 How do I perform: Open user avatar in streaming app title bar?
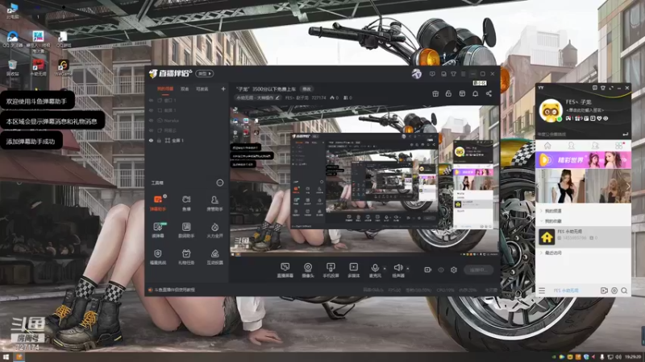pyautogui.click(x=416, y=74)
